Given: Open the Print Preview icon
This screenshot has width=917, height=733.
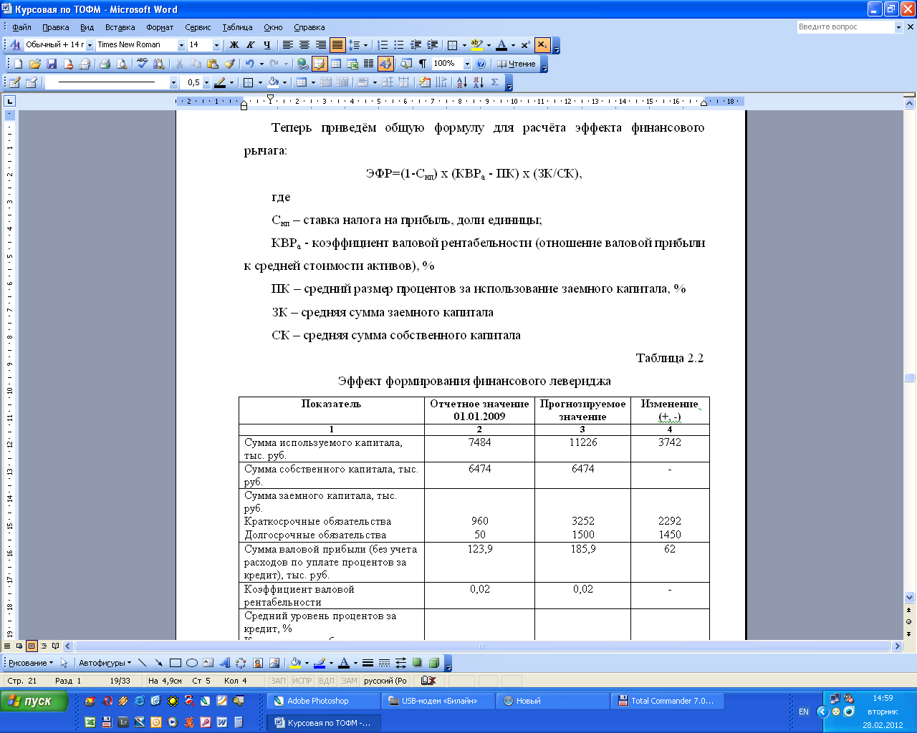Looking at the screenshot, I should [122, 64].
